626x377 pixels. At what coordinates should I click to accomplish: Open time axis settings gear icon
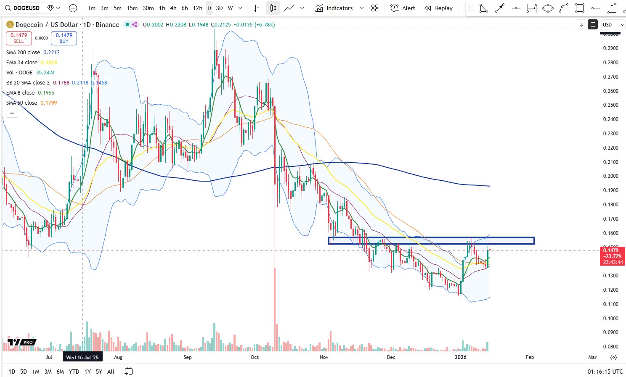(613, 357)
